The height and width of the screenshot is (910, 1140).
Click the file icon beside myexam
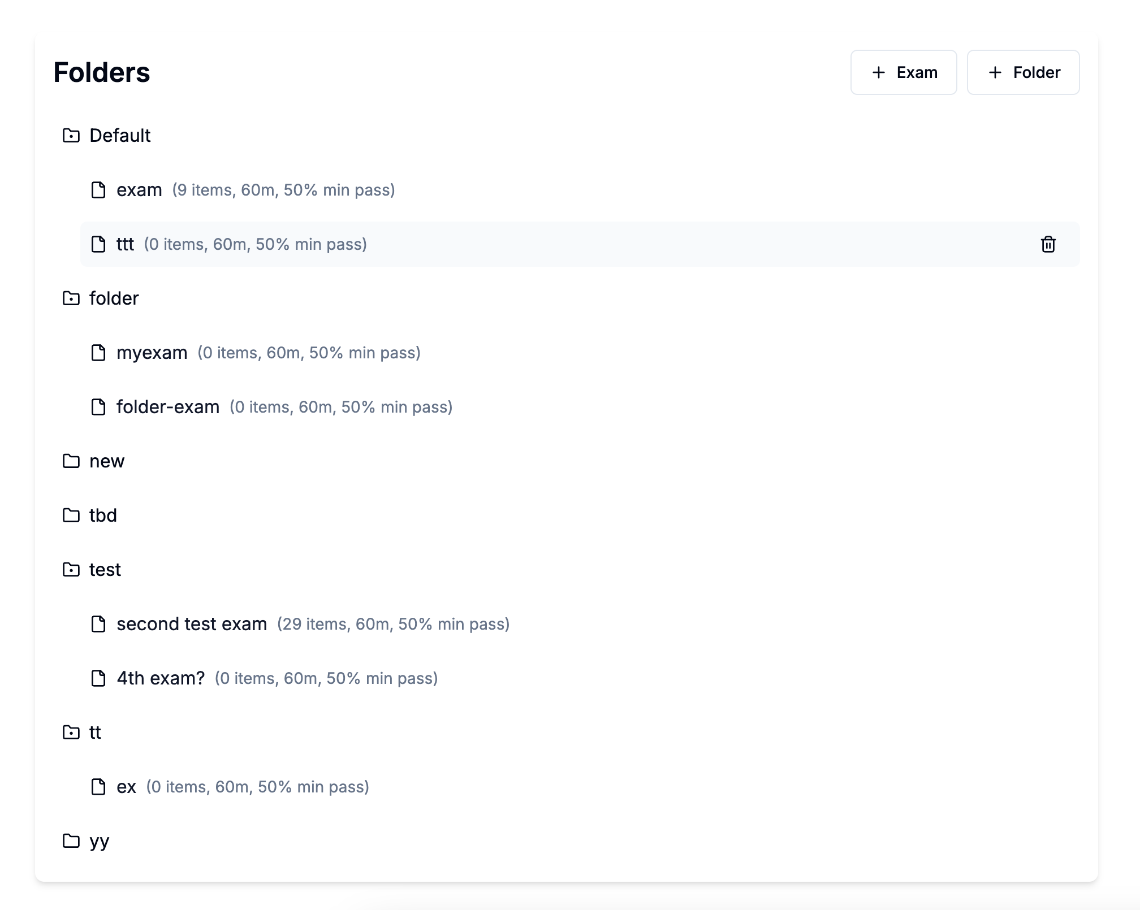[98, 353]
